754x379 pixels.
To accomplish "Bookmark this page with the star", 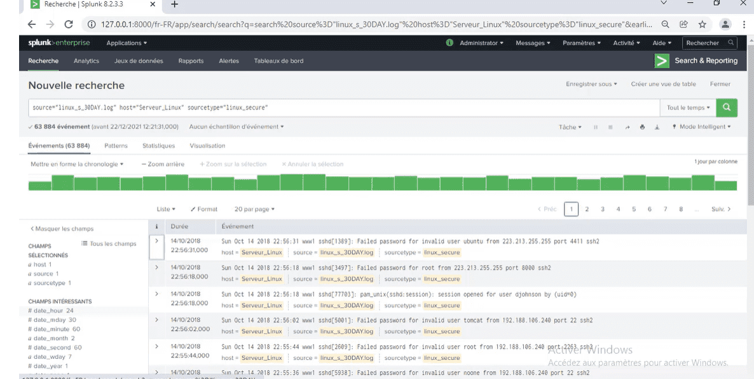I will [702, 25].
